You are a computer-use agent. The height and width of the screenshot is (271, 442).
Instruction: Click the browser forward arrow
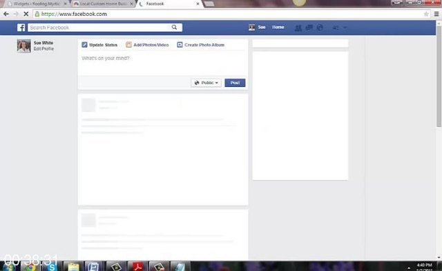tap(16, 14)
